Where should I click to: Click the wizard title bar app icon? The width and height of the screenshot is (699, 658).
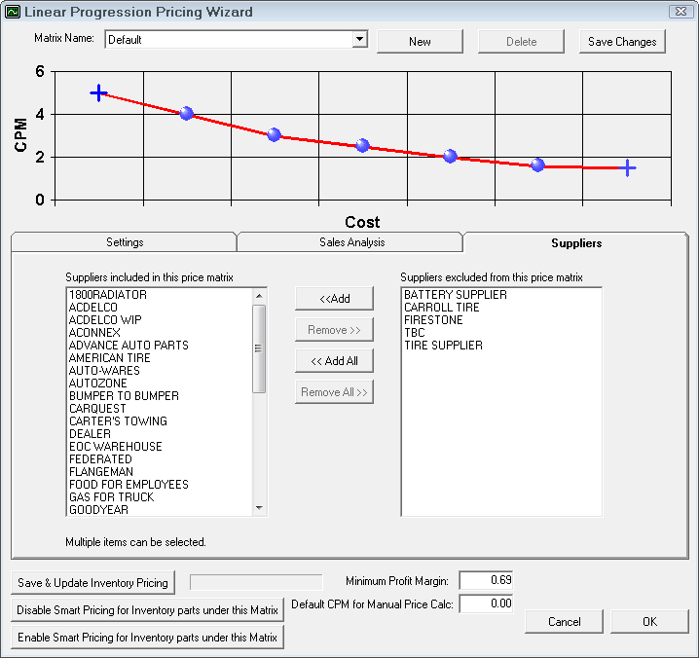[x=12, y=12]
